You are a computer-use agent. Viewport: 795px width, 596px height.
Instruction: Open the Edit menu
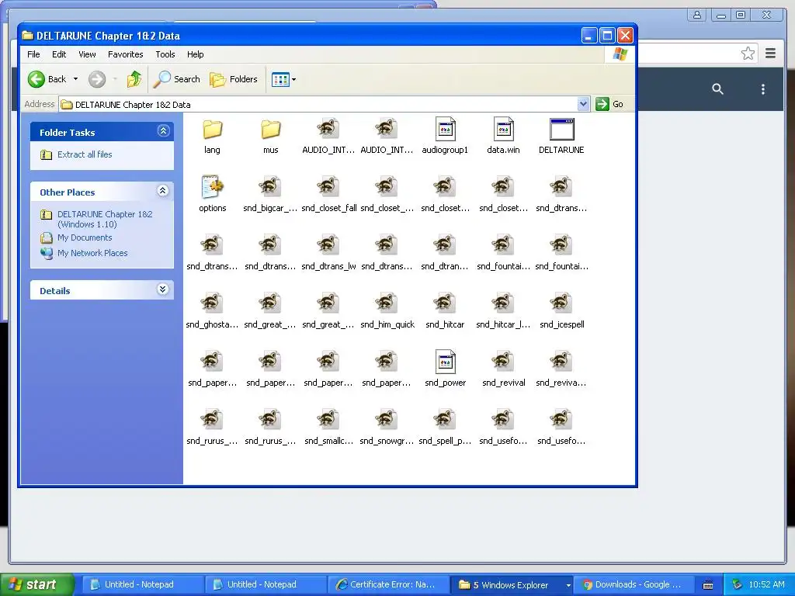pos(59,54)
